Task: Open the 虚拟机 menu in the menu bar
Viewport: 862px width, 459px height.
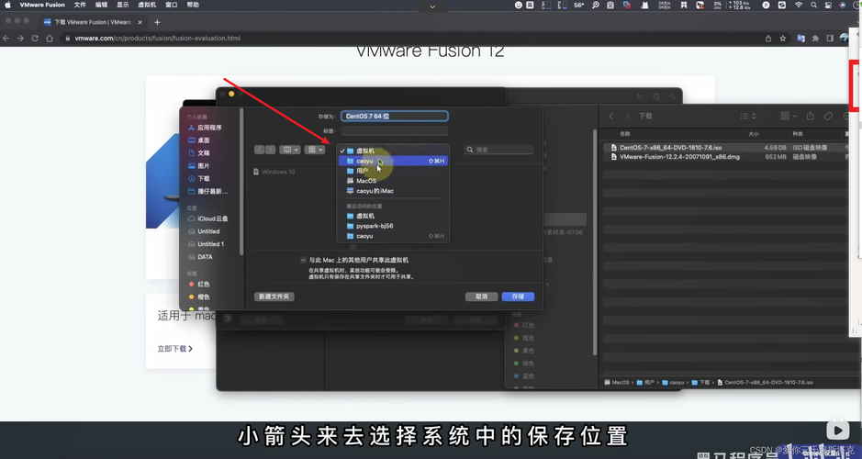Action: pyautogui.click(x=147, y=5)
